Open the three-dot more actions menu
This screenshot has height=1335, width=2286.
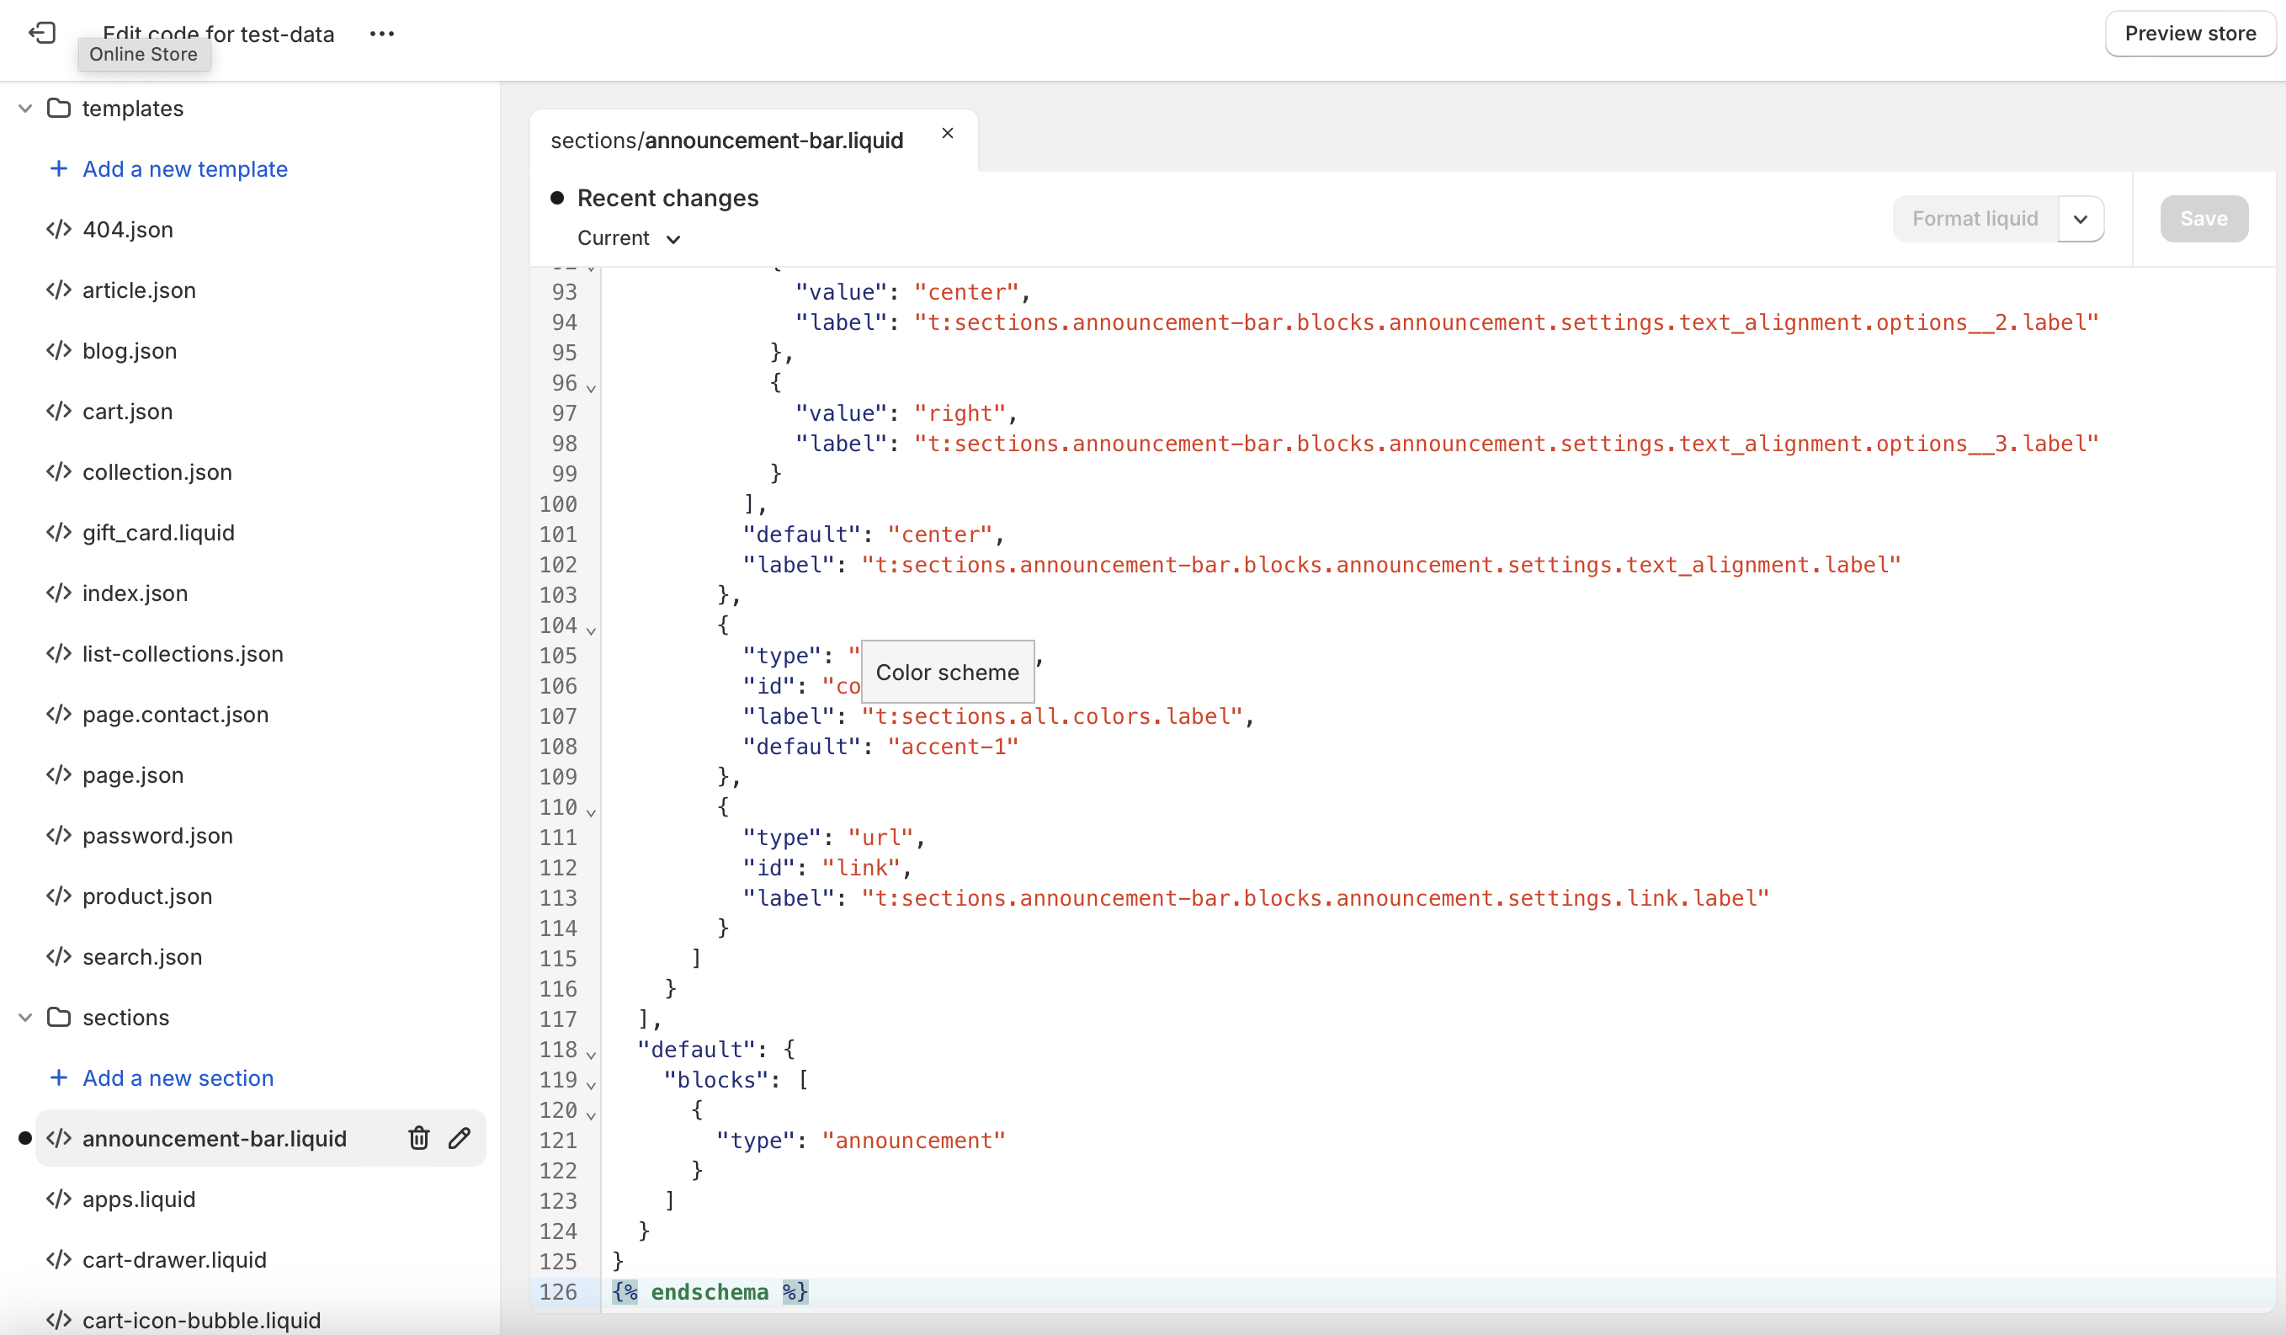click(382, 34)
